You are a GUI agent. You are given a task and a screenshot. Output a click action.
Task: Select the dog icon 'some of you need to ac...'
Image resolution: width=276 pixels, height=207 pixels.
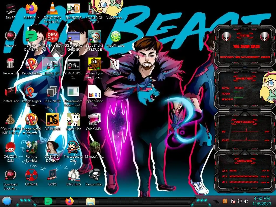[94, 69]
